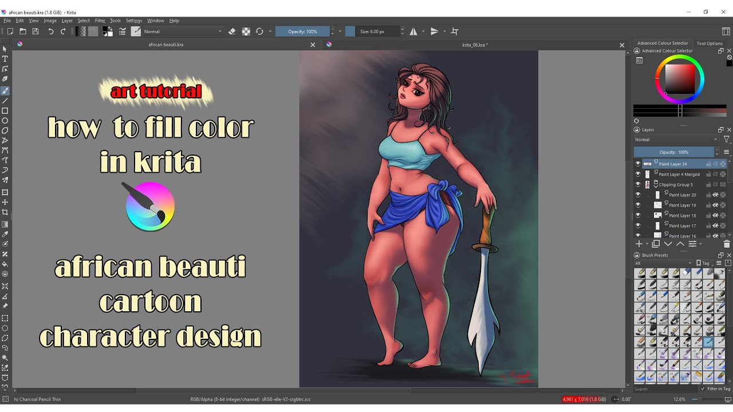Expand toolbar sliders arrow after opacity
Image resolution: width=733 pixels, height=412 pixels.
point(340,31)
